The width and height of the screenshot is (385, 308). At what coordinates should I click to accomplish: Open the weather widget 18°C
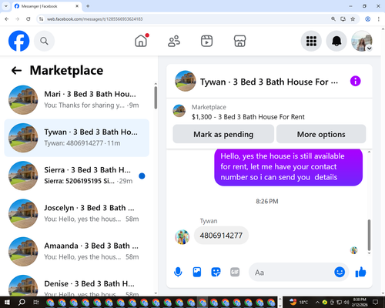pos(299,302)
